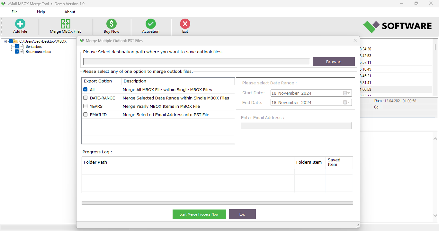Click the End Date field

pos(311,103)
